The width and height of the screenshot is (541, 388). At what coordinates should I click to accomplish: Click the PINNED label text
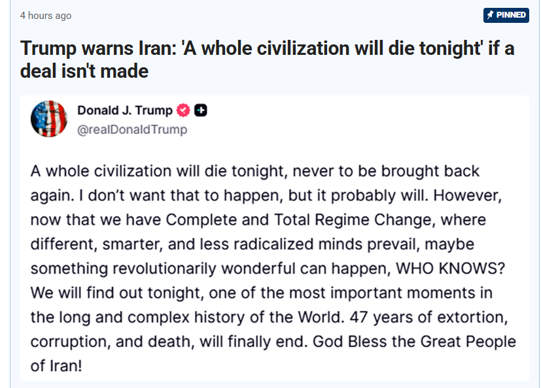[511, 15]
